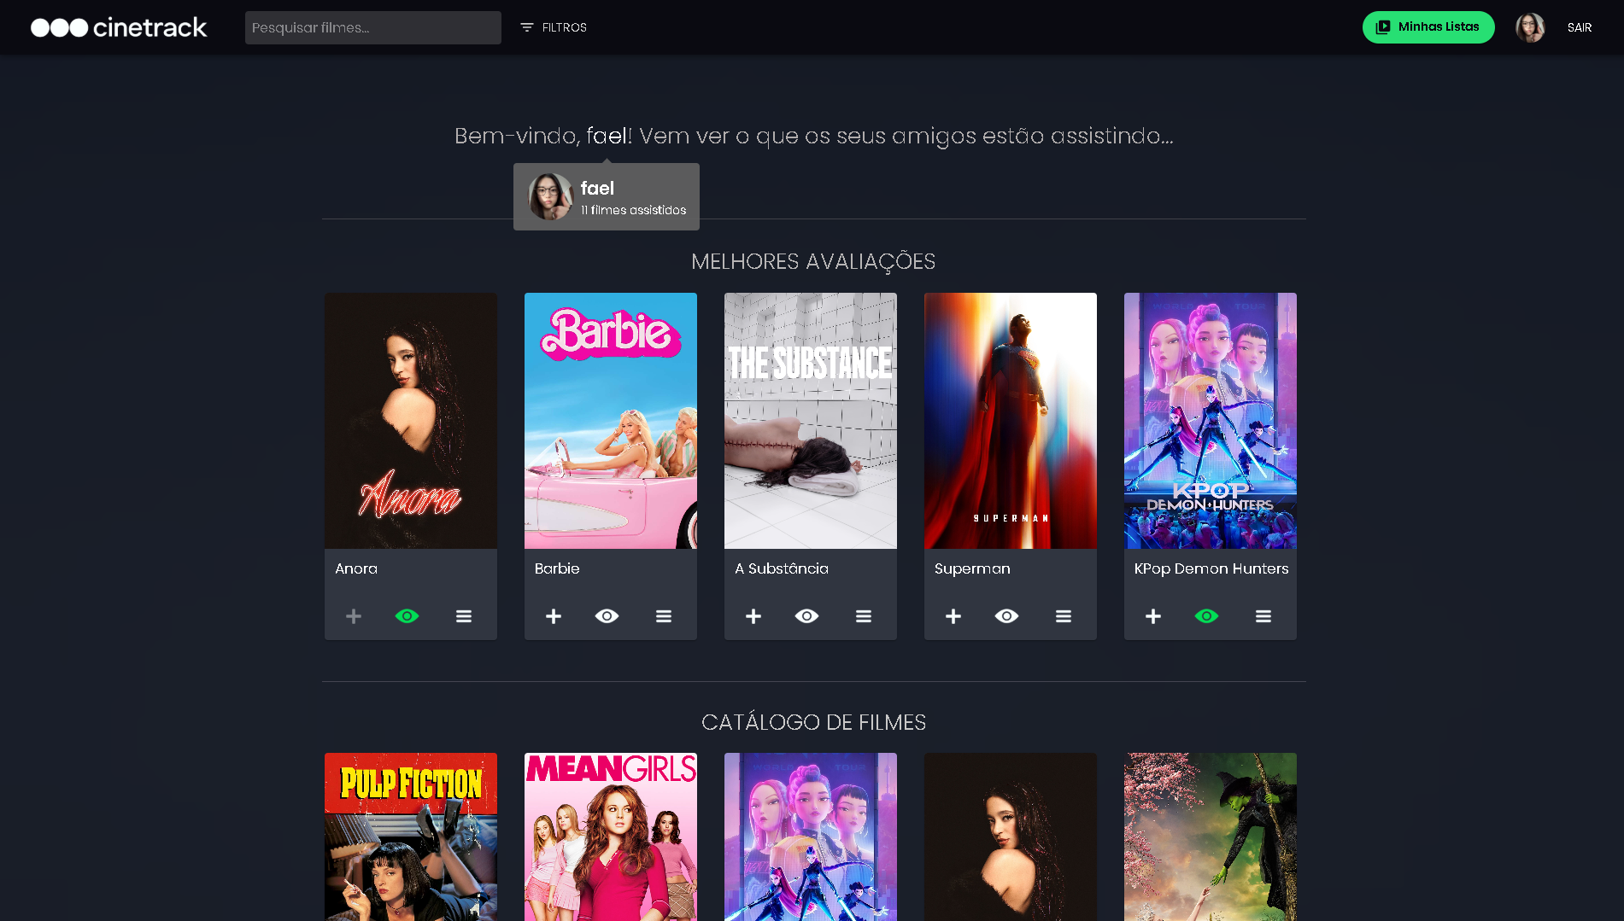Image resolution: width=1624 pixels, height=921 pixels.
Task: Open Pulp Fiction poster in the catalog
Action: [x=411, y=836]
